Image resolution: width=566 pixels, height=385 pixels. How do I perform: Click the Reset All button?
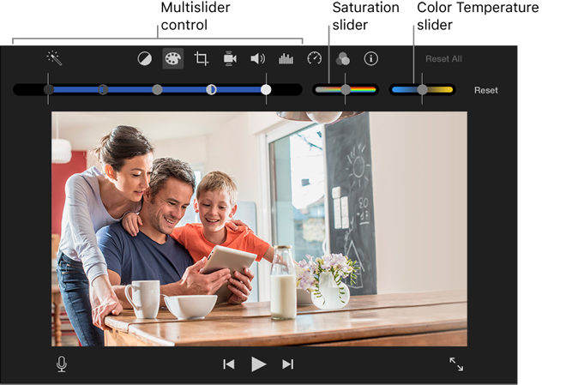click(x=443, y=59)
